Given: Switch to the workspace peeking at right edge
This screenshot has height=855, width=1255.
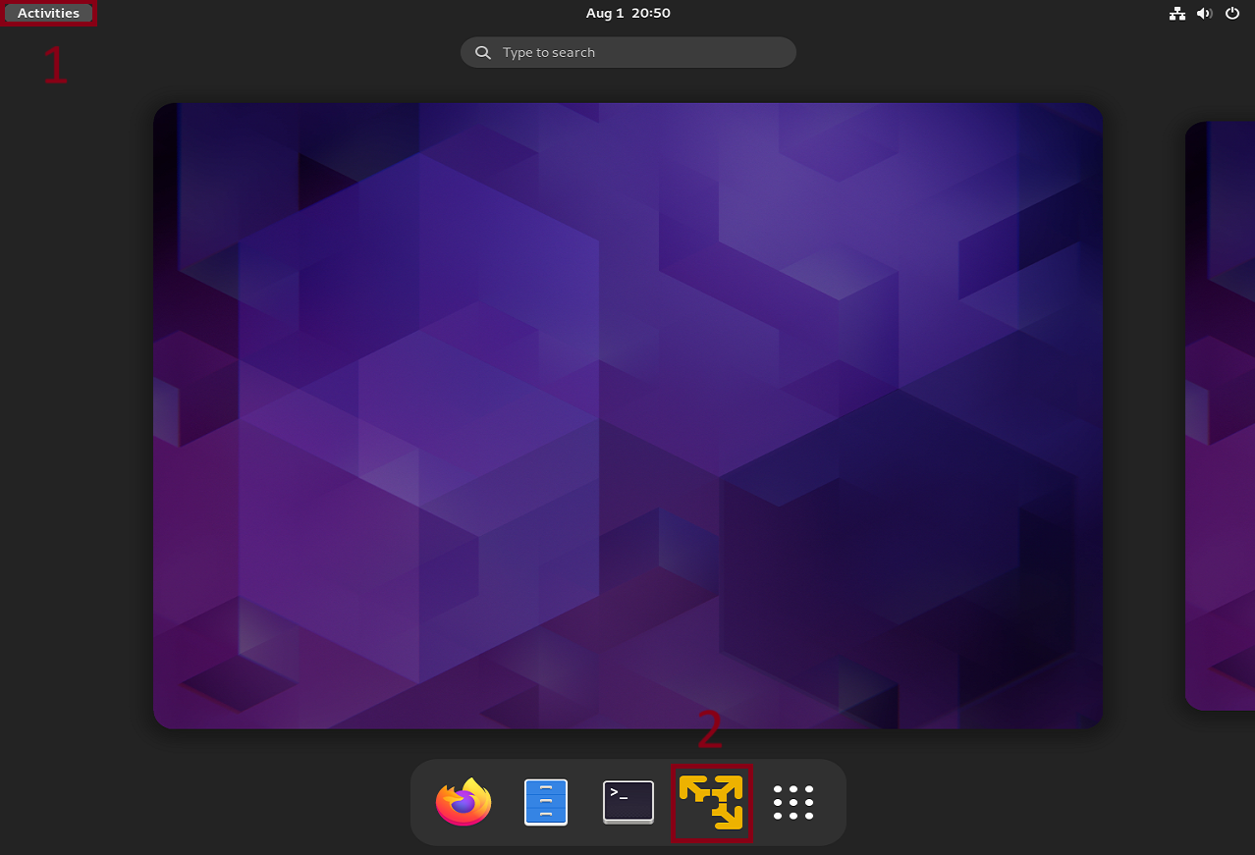Looking at the screenshot, I should point(1220,415).
